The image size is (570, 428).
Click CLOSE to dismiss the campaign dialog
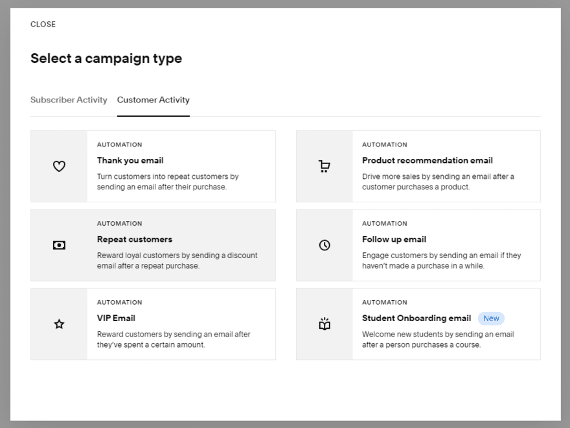click(43, 24)
